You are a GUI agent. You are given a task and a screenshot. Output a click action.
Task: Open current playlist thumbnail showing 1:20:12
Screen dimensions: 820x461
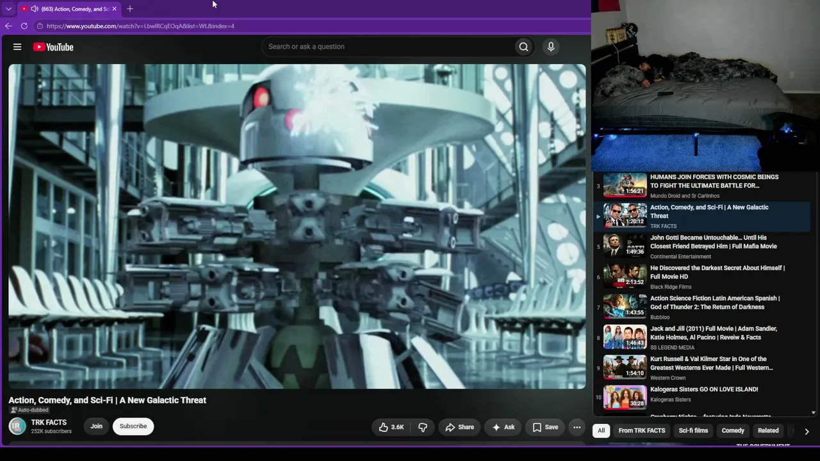point(625,216)
